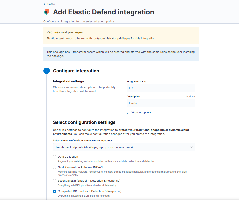Click the dropdown arrow for Traditional Endpoints
This screenshot has height=200, width=239.
tap(191, 147)
